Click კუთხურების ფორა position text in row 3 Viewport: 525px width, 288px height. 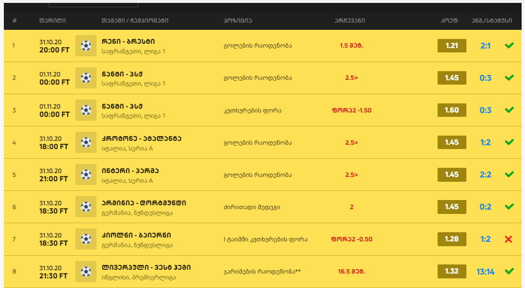click(253, 110)
